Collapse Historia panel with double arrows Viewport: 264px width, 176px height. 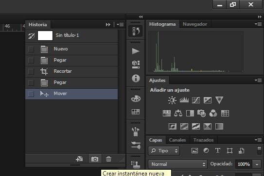[x=108, y=25]
